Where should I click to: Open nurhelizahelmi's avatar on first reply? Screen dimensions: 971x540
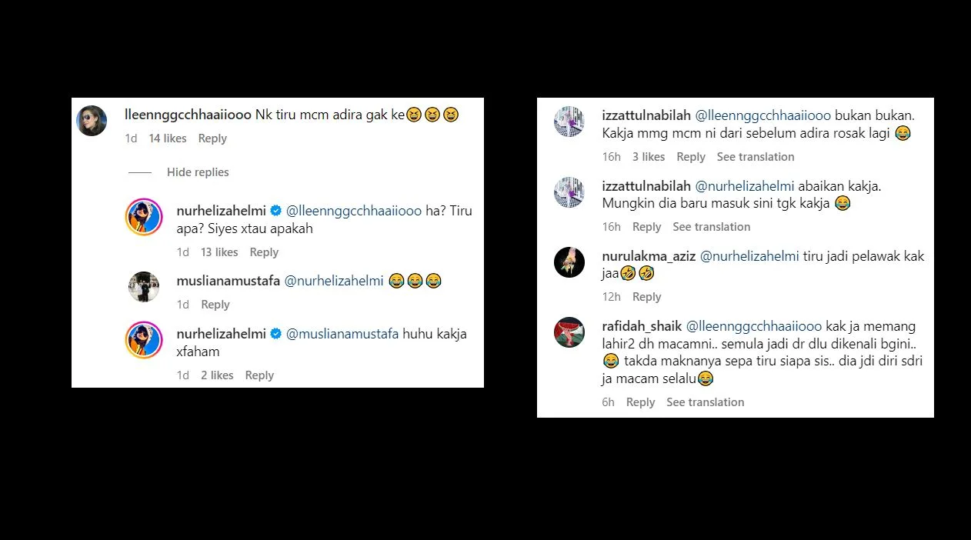coord(144,217)
